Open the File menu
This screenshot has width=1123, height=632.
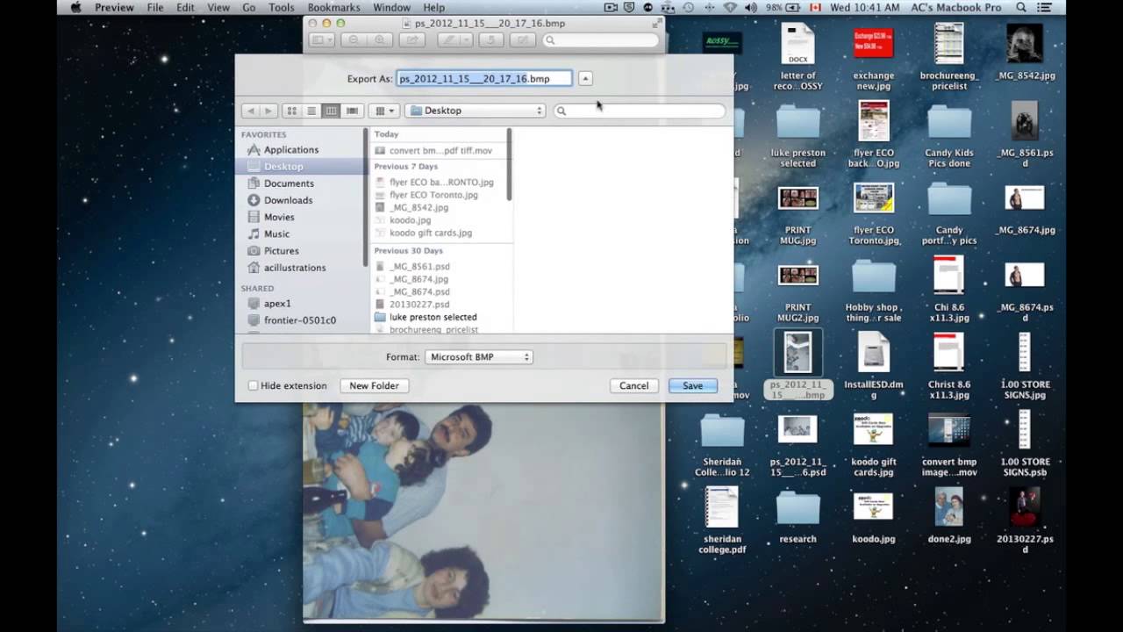tap(155, 8)
